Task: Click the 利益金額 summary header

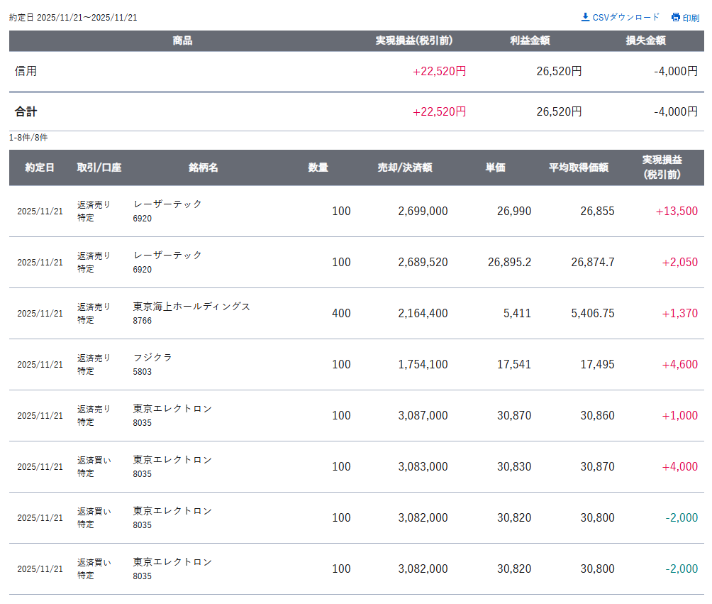Action: pyautogui.click(x=530, y=41)
